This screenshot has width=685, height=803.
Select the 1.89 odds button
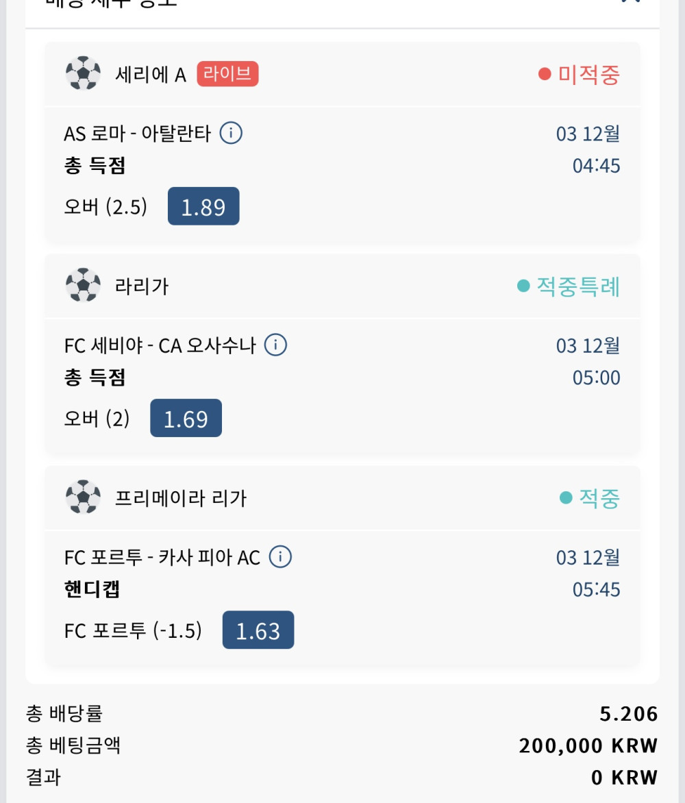click(203, 206)
